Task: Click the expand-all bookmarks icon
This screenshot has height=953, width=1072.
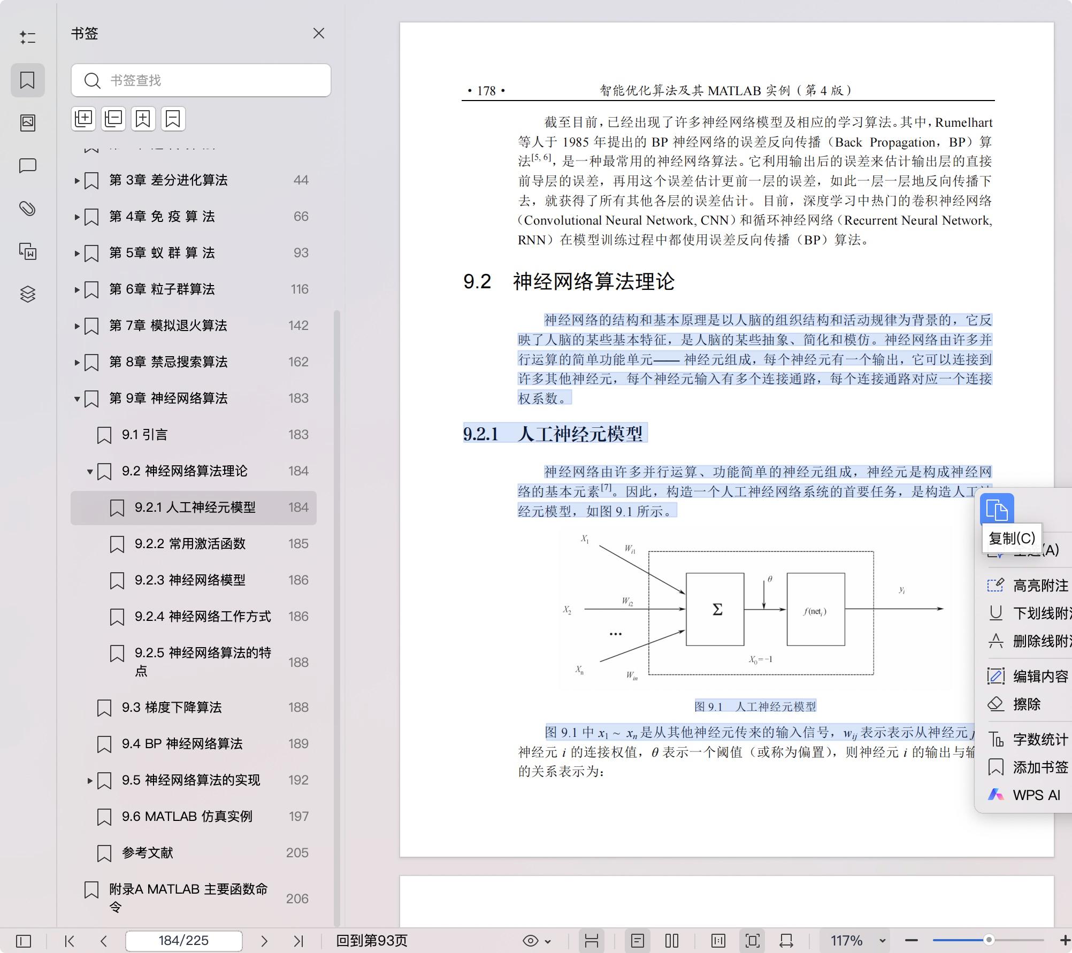Action: coord(83,118)
